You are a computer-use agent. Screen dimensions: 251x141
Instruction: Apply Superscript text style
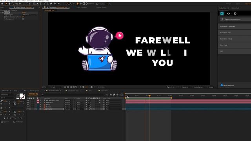pyautogui.click(x=18, y=118)
